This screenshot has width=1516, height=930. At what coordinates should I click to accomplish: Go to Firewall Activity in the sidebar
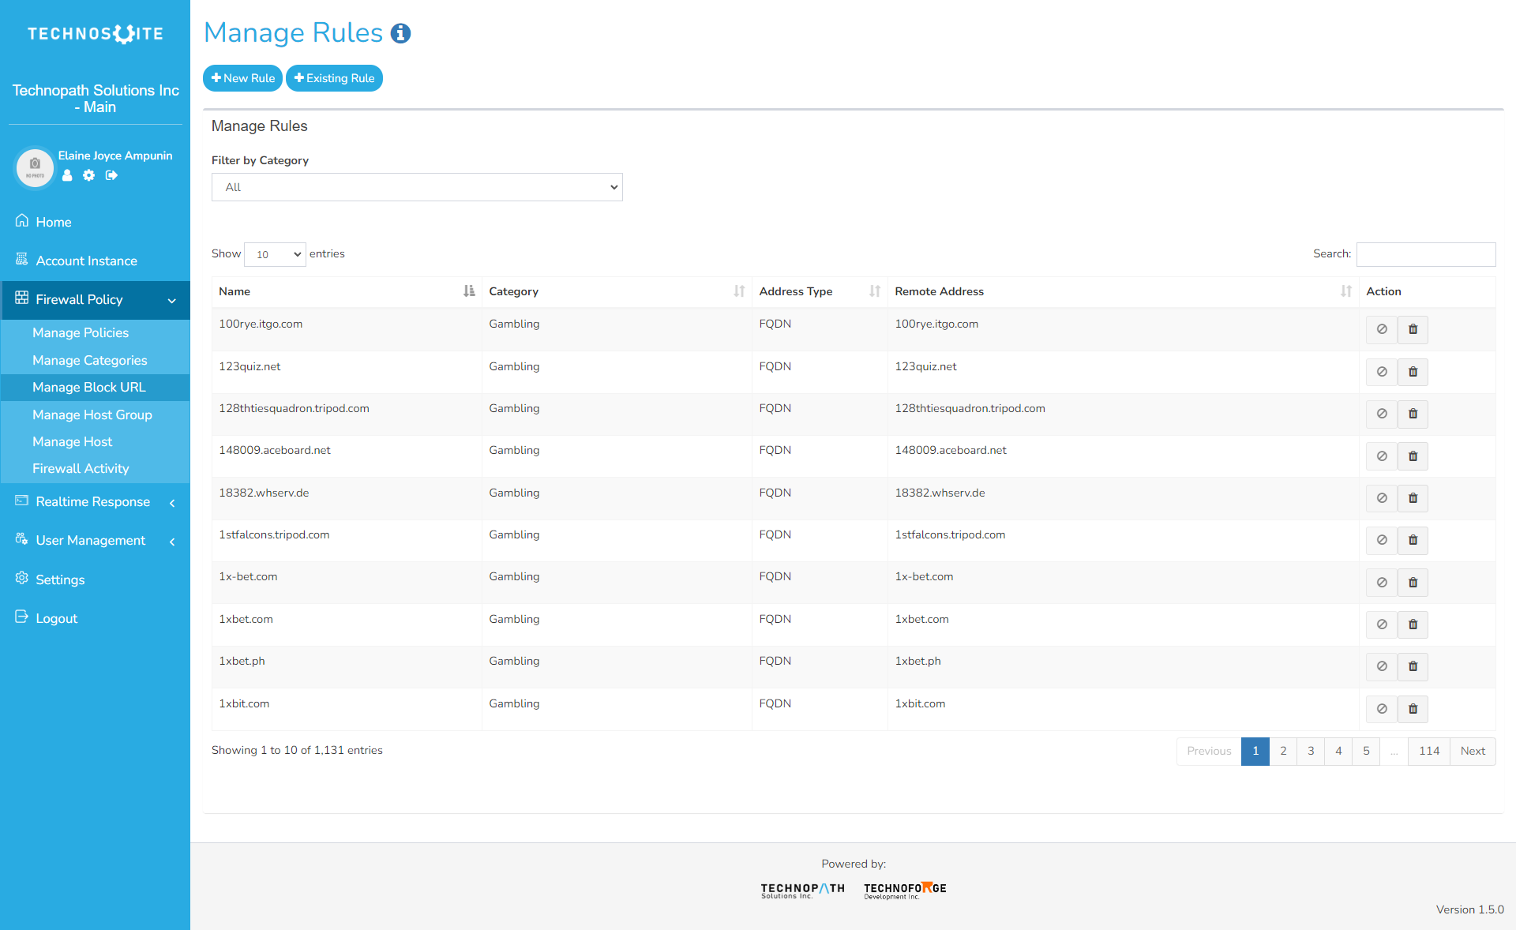[x=81, y=468]
